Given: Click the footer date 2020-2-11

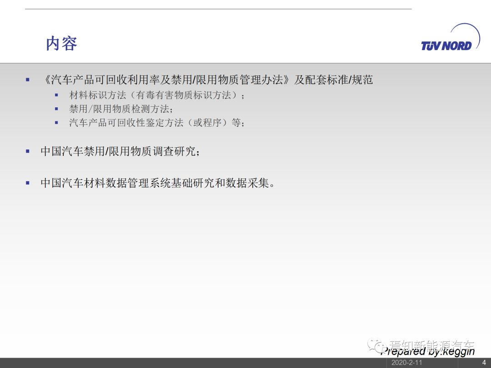Looking at the screenshot, I should [x=406, y=363].
